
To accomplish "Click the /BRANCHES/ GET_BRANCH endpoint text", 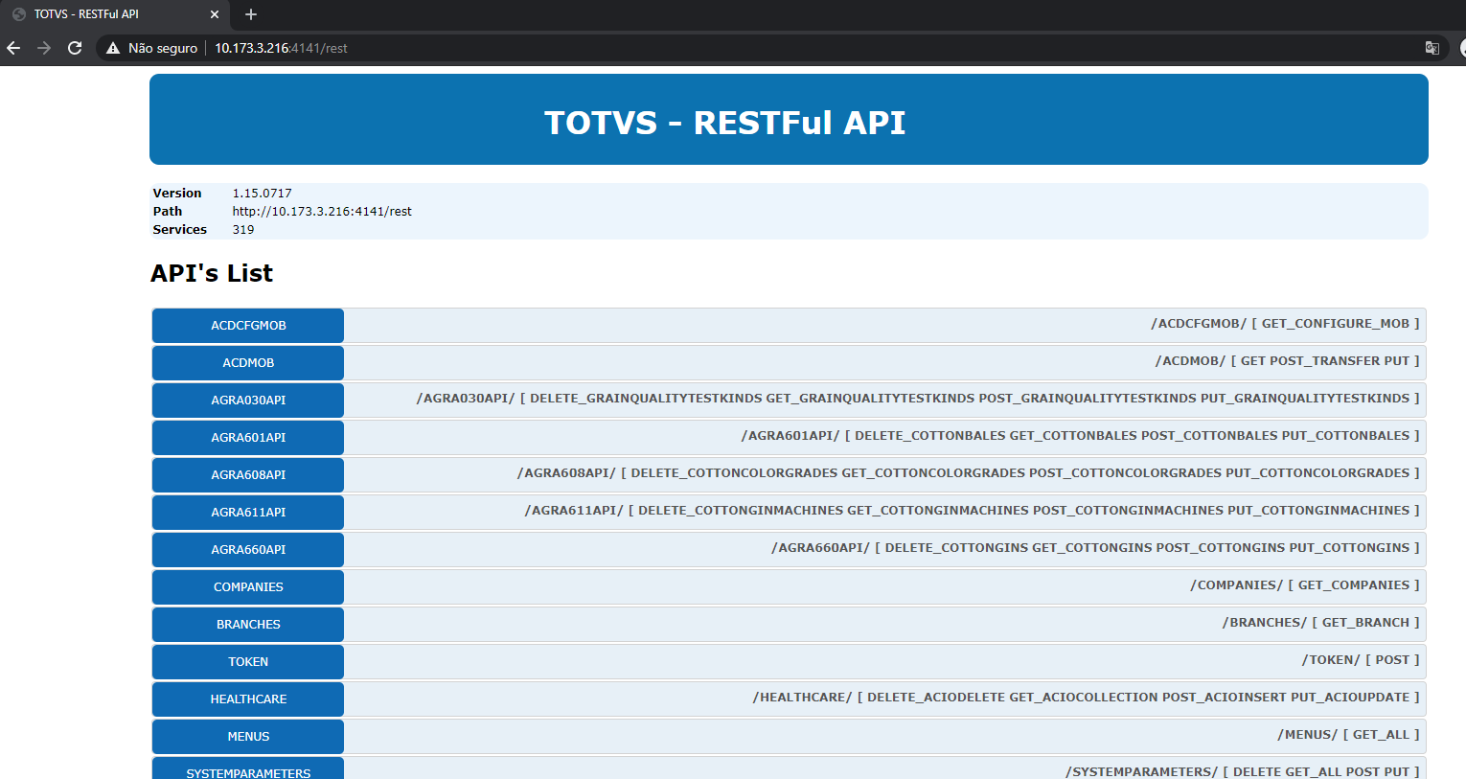I will pos(1320,623).
